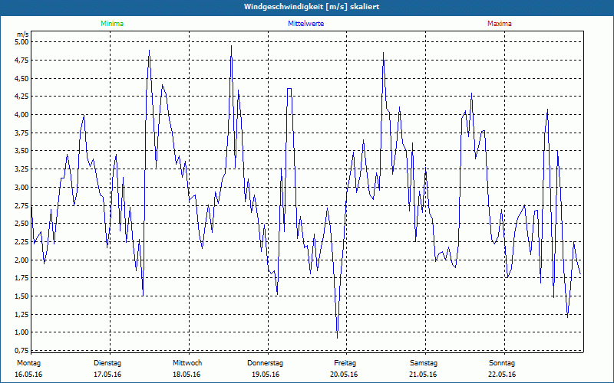The width and height of the screenshot is (614, 383).
Task: Click the Donnerstag axis label
Action: click(x=265, y=363)
